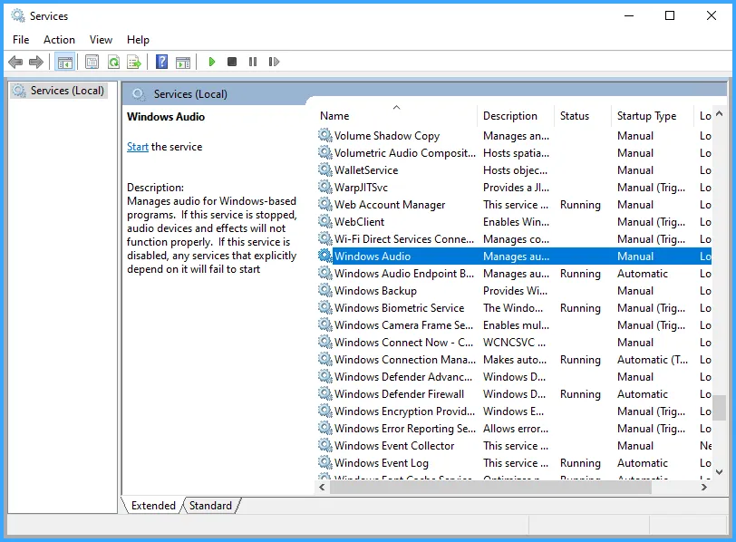The image size is (736, 542).
Task: Open properties for the selected service
Action: (x=92, y=62)
